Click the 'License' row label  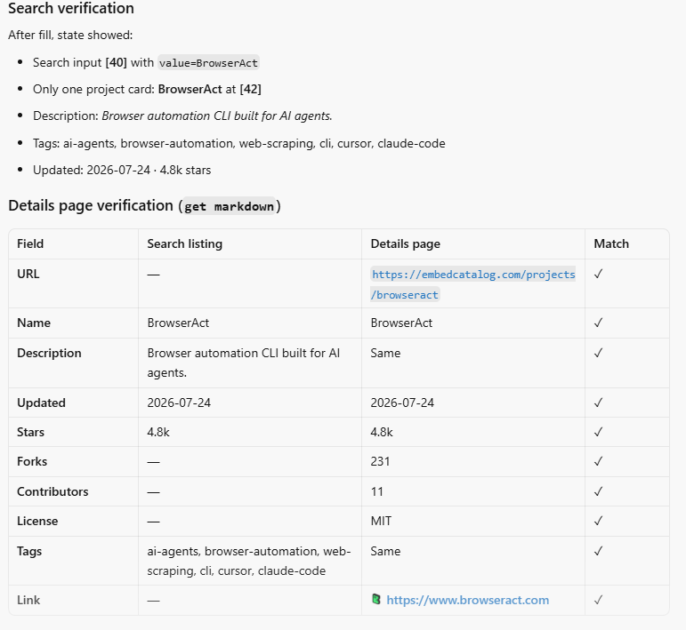tap(37, 521)
